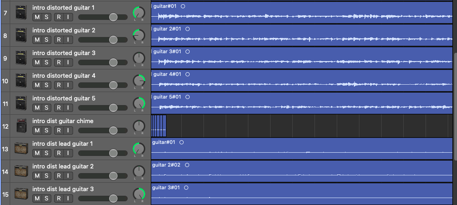Click loop circle on guitar 2#01 region

click(x=187, y=29)
